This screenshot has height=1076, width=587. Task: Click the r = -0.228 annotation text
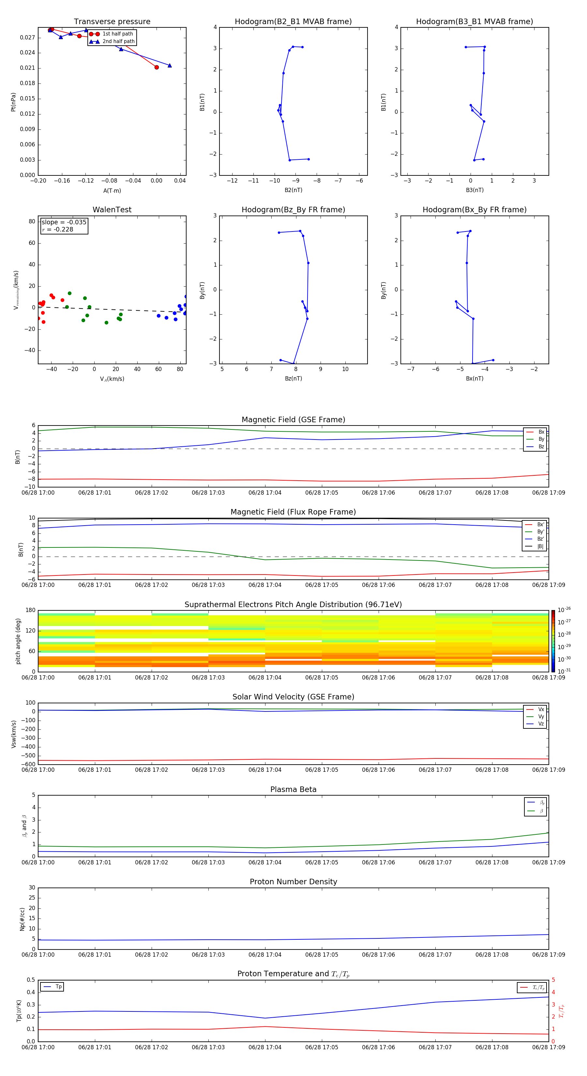click(x=58, y=229)
